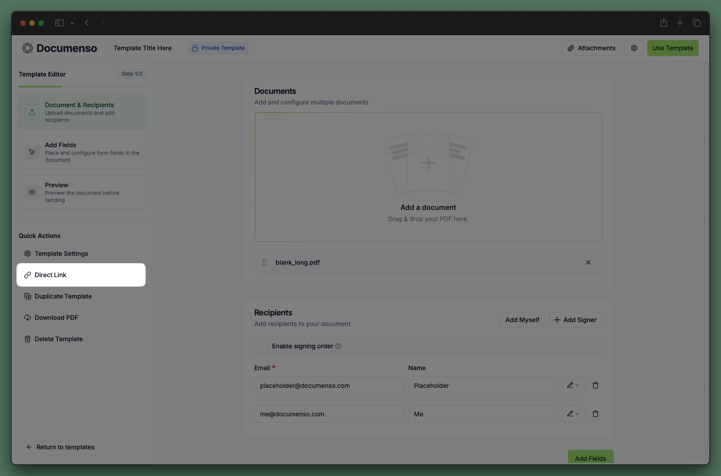The width and height of the screenshot is (721, 476).
Task: Expand the browser tab overview chevron
Action: [x=72, y=23]
